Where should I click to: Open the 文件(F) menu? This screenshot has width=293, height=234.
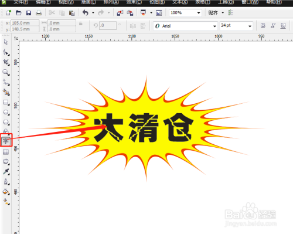21,2
